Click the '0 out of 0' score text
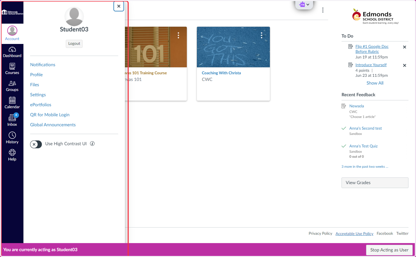 (x=356, y=157)
